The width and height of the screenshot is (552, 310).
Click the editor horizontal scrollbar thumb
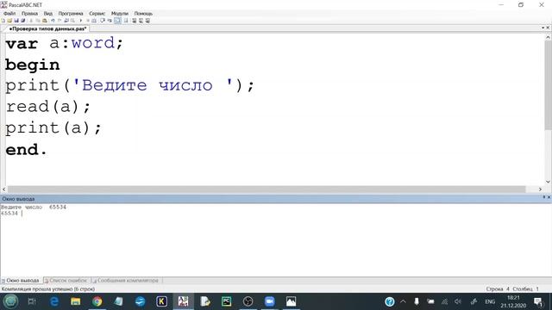coord(267,189)
